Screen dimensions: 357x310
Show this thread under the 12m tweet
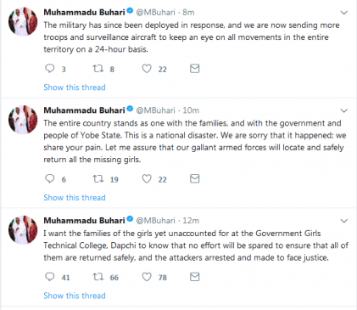tap(75, 296)
